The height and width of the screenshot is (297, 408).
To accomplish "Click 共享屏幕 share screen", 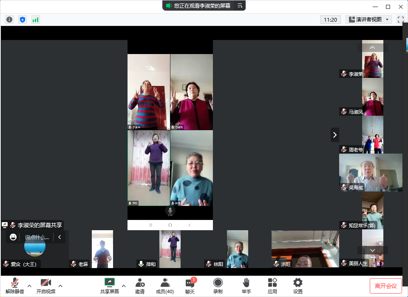I will (x=110, y=286).
